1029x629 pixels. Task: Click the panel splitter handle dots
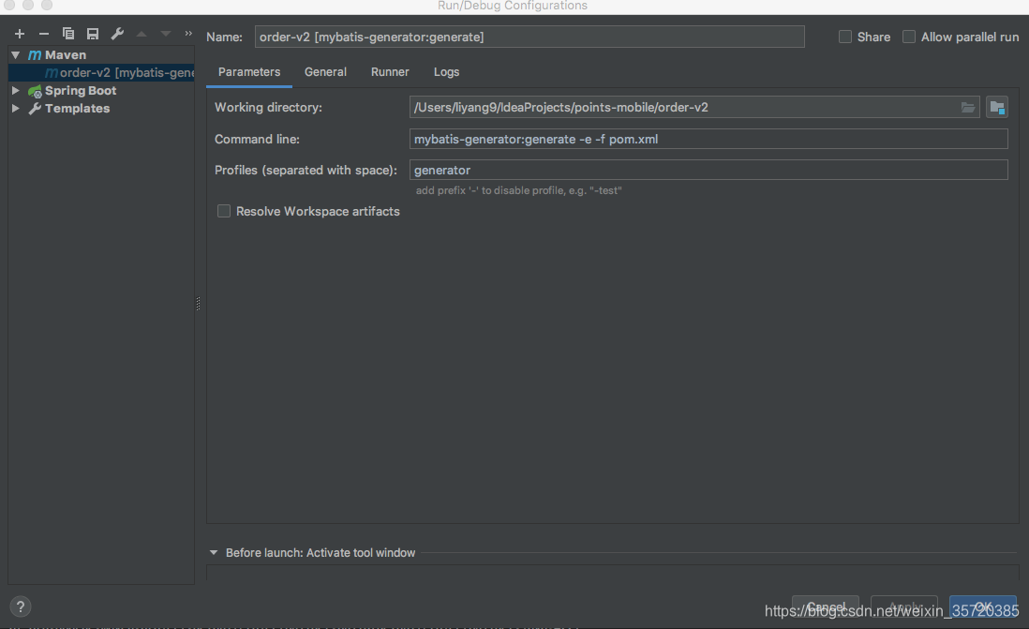tap(198, 304)
